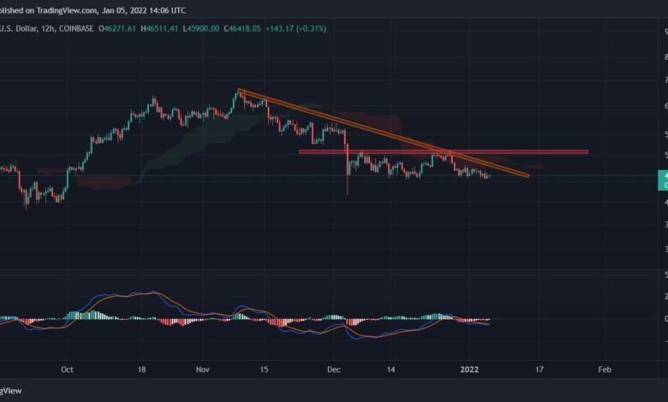668x402 pixels.
Task: Click the change value +143.17 (+0.31%)
Action: click(295, 29)
